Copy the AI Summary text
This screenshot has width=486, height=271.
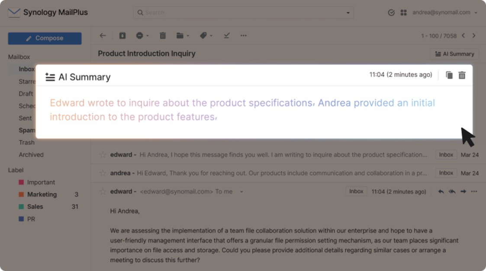(449, 74)
